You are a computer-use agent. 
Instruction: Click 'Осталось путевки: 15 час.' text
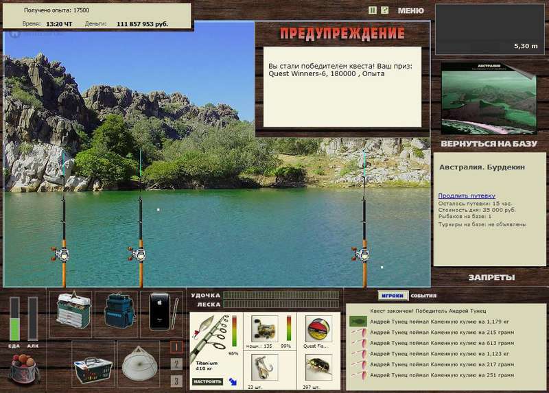475,203
